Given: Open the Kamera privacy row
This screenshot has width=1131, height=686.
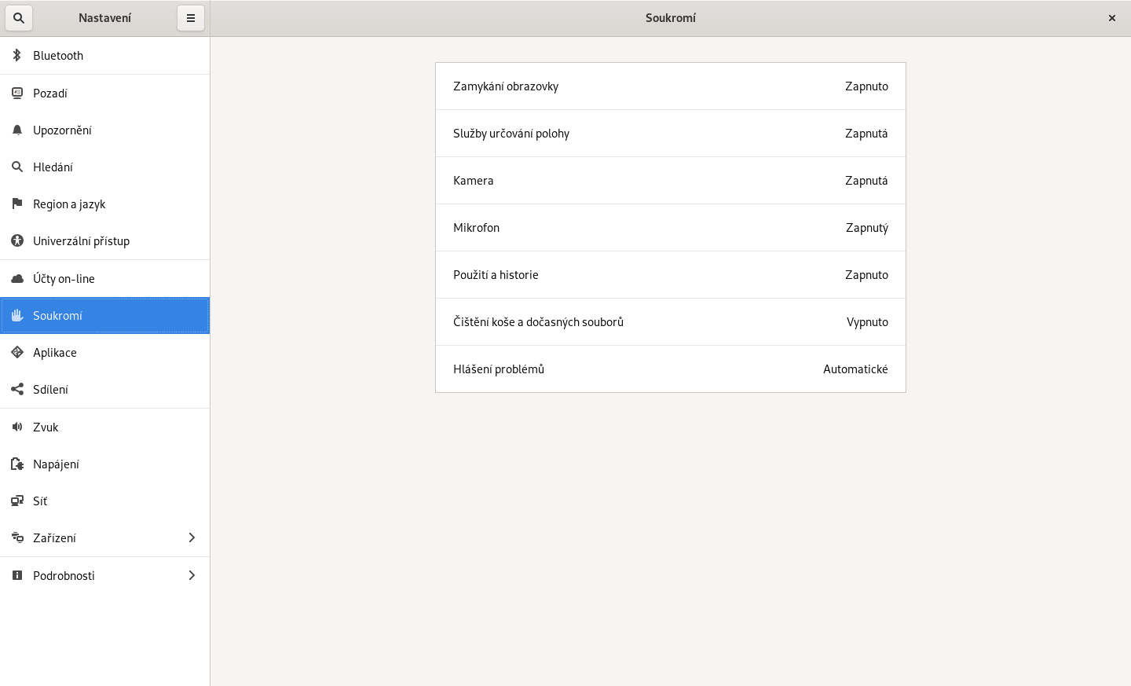Looking at the screenshot, I should click(x=671, y=181).
